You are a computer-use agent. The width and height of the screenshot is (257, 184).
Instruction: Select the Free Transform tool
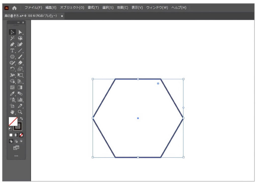20,75
